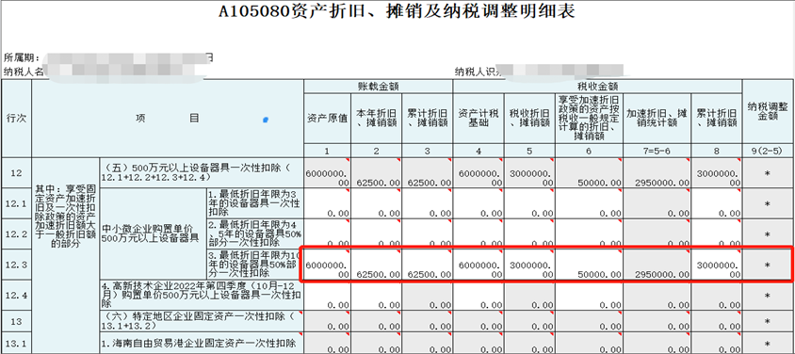
Task: Click the 项目 header cell
Action: 168,118
